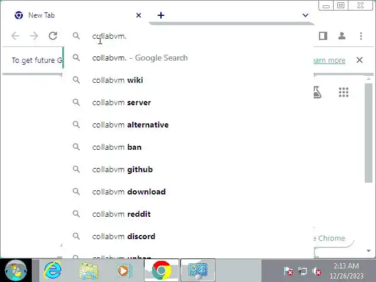376x282 pixels.
Task: Open the Windows Start menu
Action: pyautogui.click(x=16, y=270)
